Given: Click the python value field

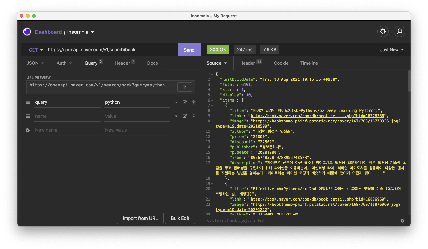Looking at the screenshot, I should [x=137, y=102].
